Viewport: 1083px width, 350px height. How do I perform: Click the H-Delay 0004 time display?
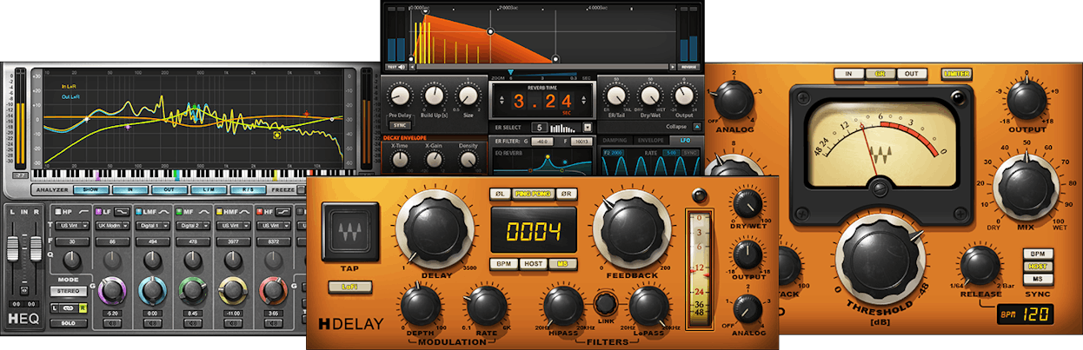[x=534, y=230]
